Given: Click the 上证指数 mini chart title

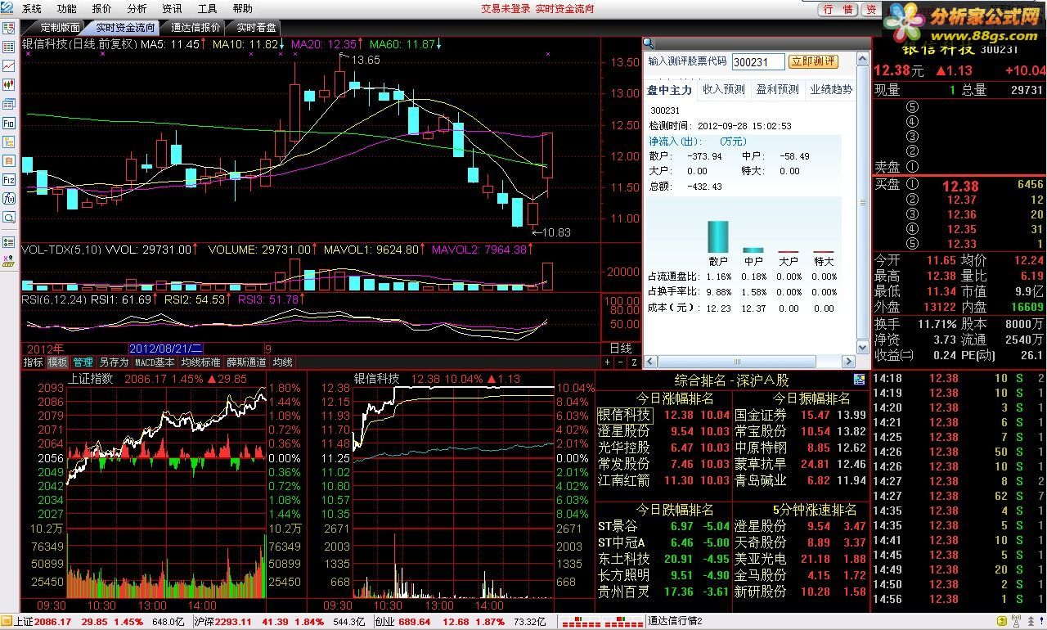Looking at the screenshot, I should coord(90,379).
